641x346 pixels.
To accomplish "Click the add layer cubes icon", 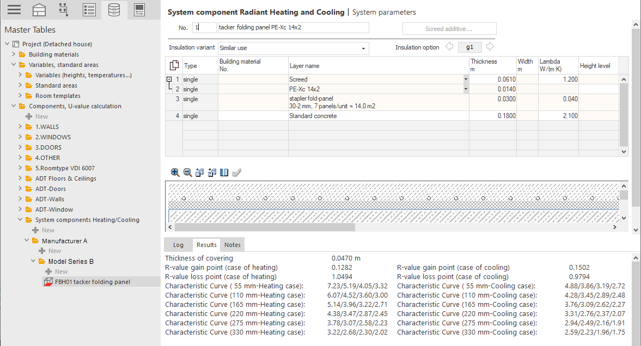I will click(x=199, y=172).
